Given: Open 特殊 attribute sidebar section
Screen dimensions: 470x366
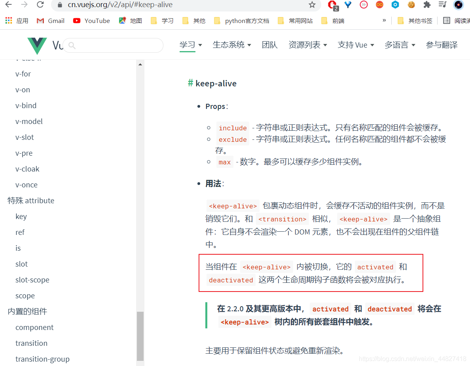Looking at the screenshot, I should tap(31, 201).
